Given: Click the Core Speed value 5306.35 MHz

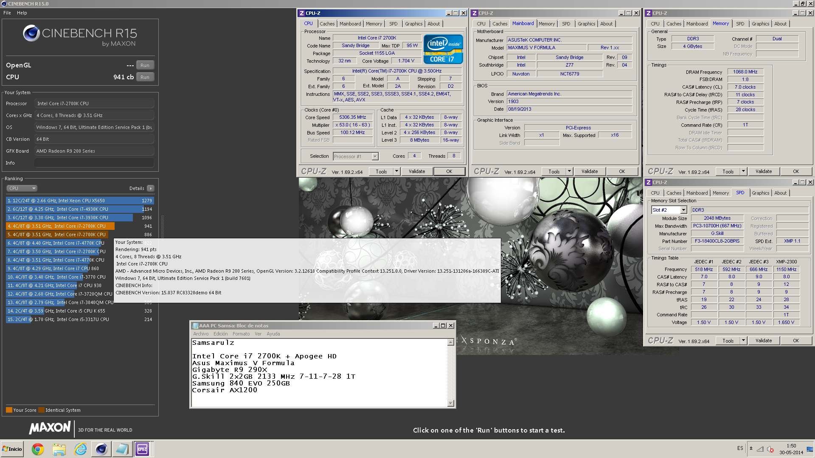Looking at the screenshot, I should point(352,117).
